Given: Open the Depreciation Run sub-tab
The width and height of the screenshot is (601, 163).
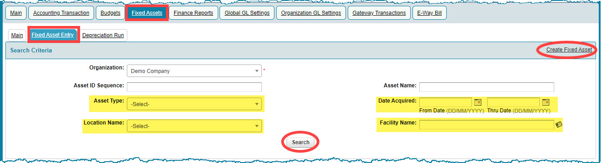Looking at the screenshot, I should (x=103, y=35).
